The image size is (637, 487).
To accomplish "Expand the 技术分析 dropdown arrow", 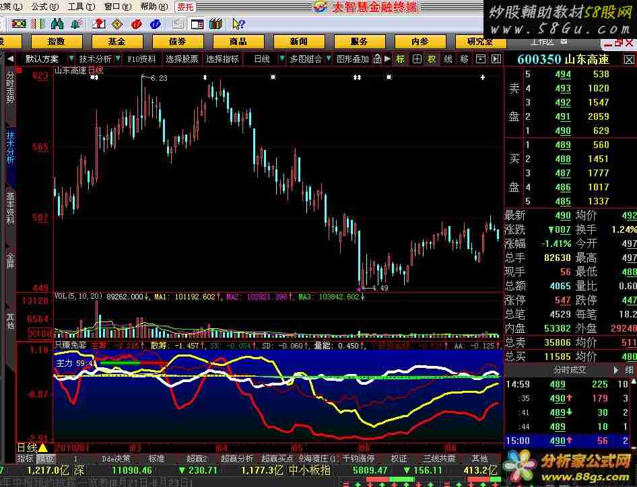I will pos(117,59).
